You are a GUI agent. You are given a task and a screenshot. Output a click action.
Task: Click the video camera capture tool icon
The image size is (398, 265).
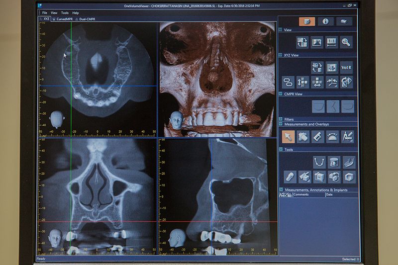(334, 177)
